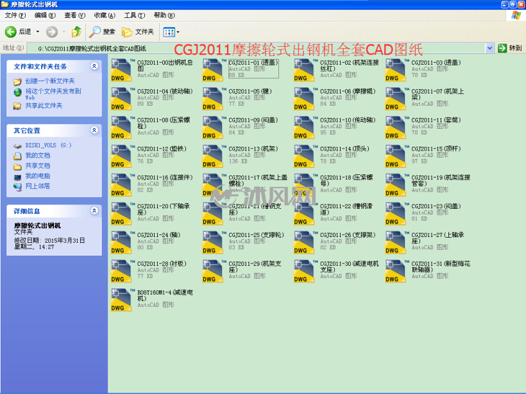Click file name CGJ2011-29 (机架支座)

(255, 267)
